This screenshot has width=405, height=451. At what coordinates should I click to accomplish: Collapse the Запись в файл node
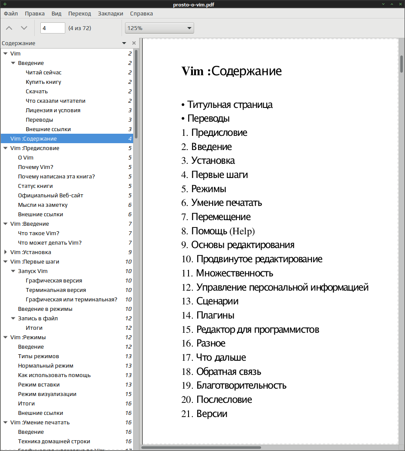click(13, 319)
